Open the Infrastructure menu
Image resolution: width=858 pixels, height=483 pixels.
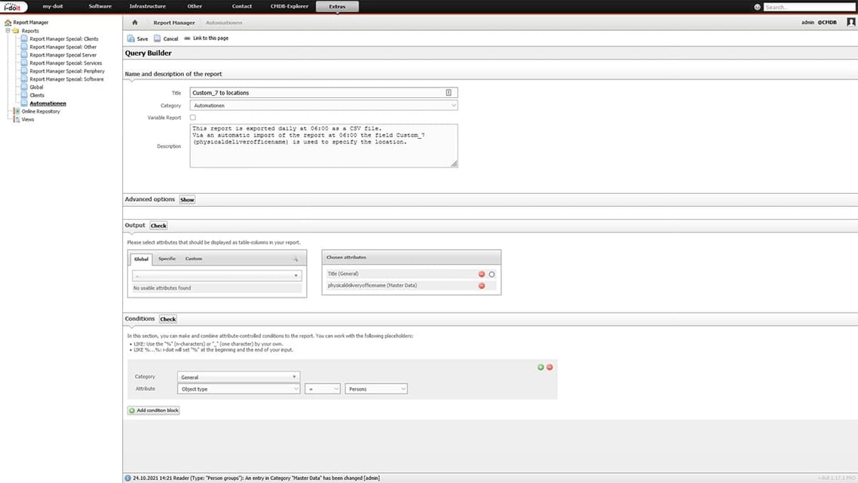tap(148, 7)
